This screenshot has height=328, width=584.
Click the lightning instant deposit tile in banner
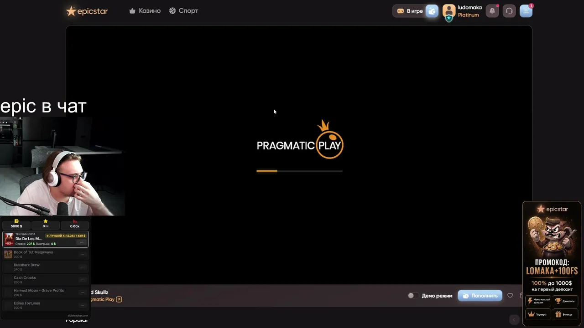(538, 301)
